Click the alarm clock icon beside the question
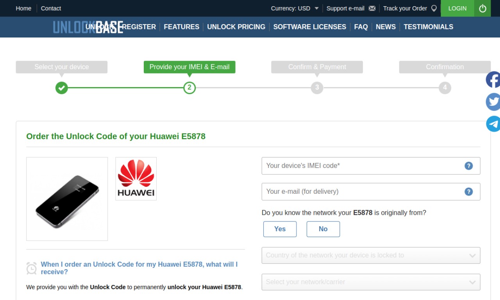 click(32, 268)
